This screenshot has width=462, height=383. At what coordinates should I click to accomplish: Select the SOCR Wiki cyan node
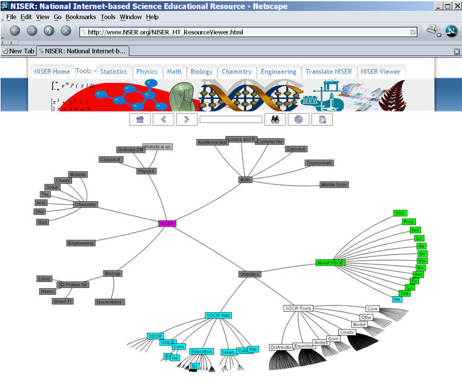[218, 315]
